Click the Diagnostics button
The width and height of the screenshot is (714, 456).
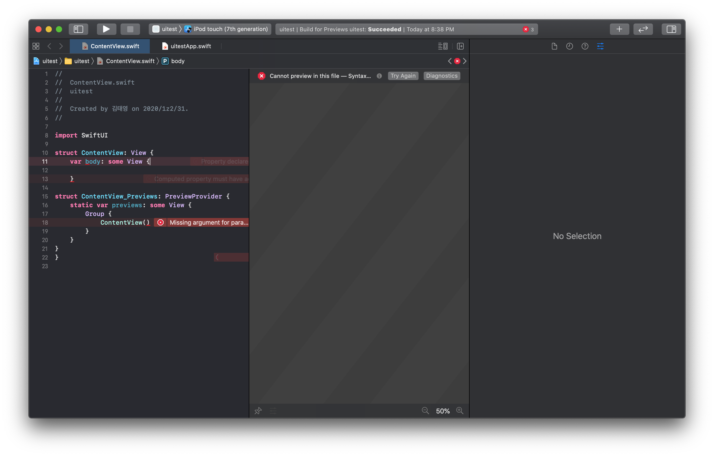442,76
